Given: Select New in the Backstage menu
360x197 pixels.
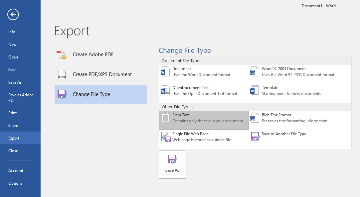Looking at the screenshot, I should pos(20,45).
